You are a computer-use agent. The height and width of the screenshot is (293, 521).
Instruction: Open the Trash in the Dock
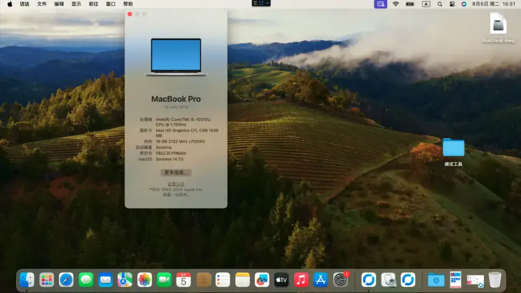[x=495, y=280]
